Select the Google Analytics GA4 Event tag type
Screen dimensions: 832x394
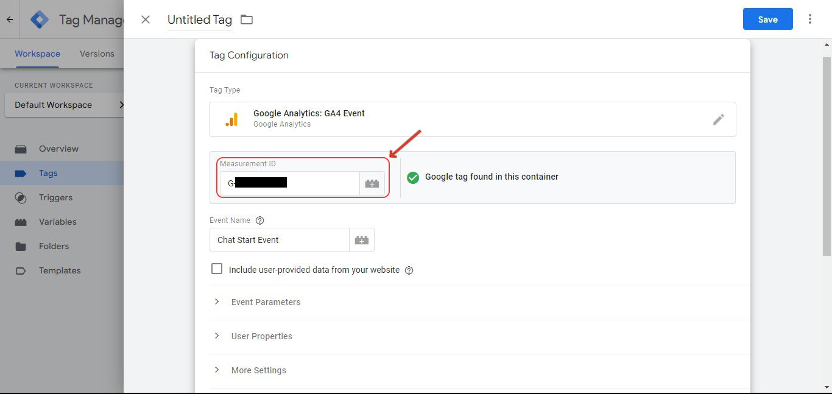[x=472, y=119]
